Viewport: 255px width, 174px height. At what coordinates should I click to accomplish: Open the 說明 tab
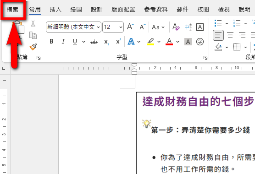(244, 10)
